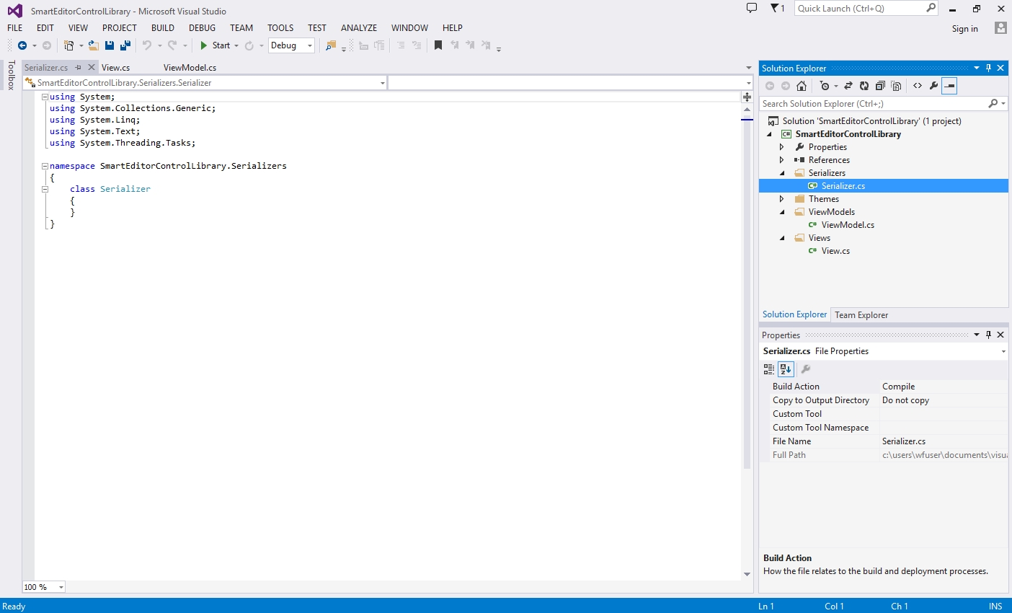Open the BUILD menu

162,28
